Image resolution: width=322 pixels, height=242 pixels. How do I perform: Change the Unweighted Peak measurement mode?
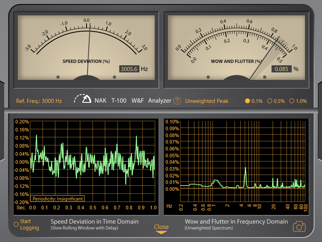pos(206,101)
